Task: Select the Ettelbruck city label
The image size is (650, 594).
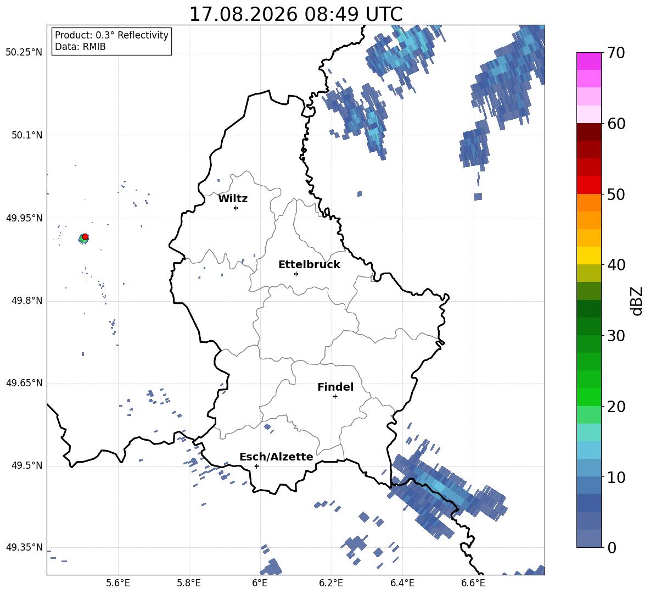Action: [x=309, y=265]
